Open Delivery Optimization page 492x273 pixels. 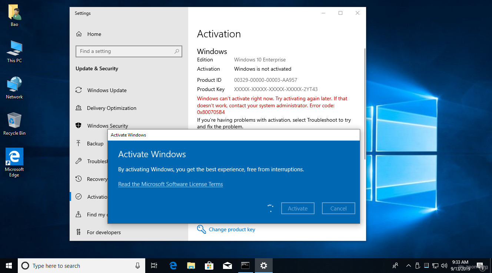click(x=112, y=108)
